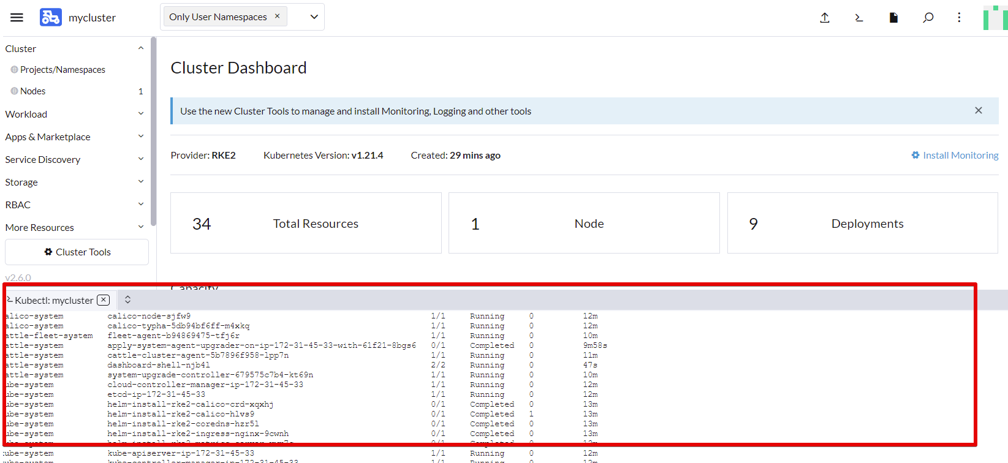Click the user avatar in top corner
The height and width of the screenshot is (463, 1008).
pos(995,18)
